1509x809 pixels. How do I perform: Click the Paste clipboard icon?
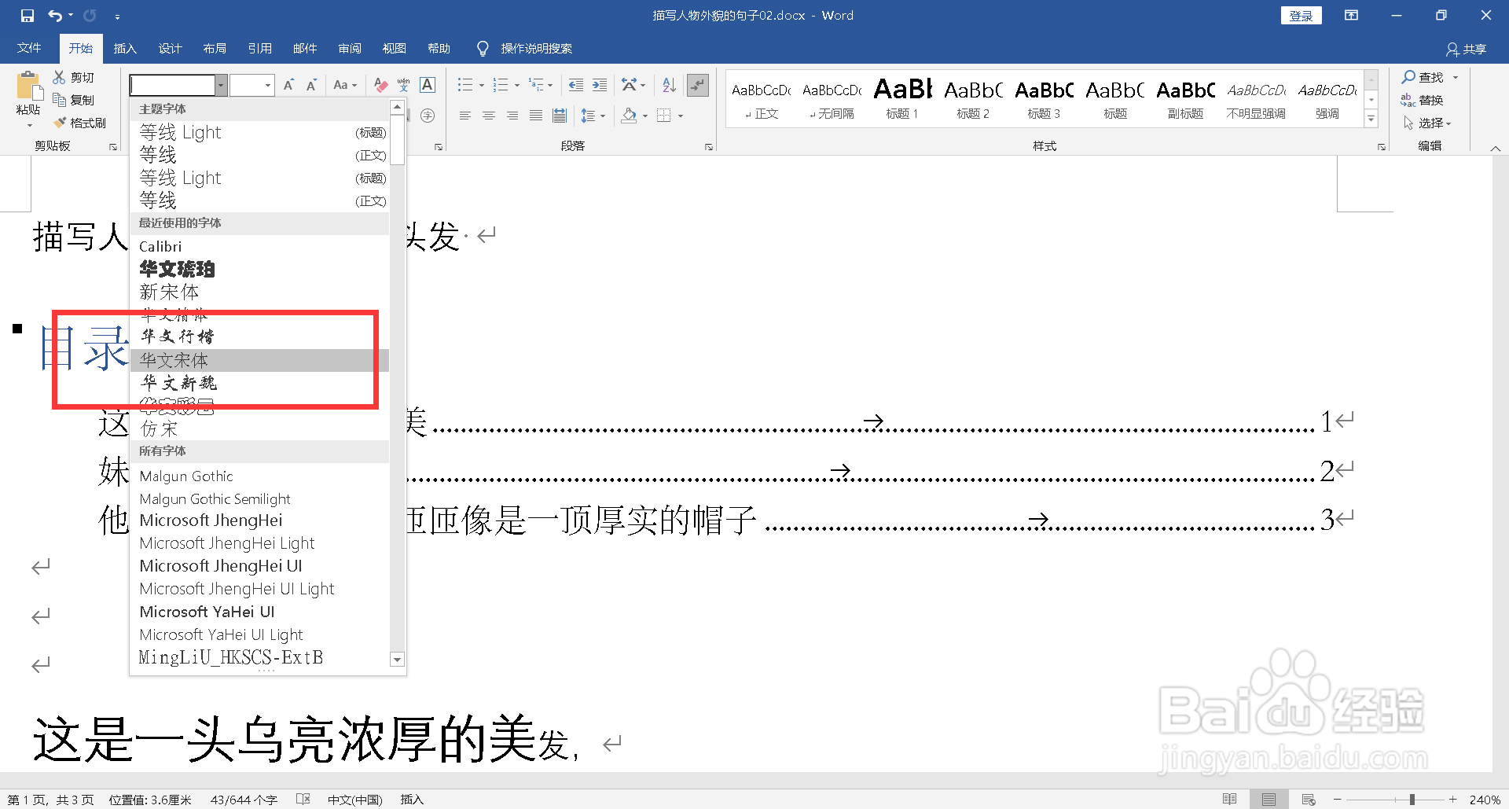click(x=28, y=88)
